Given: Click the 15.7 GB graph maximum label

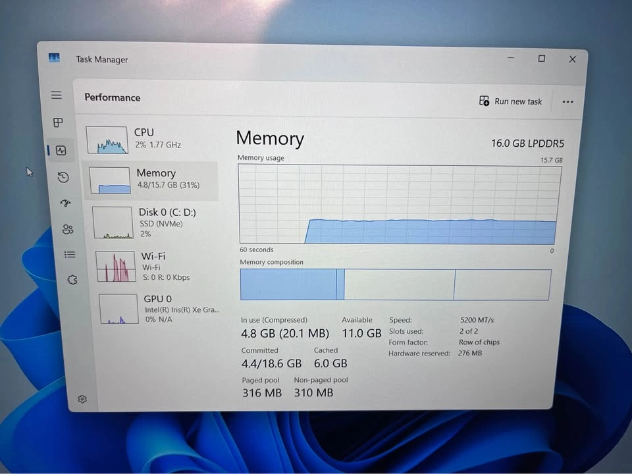Looking at the screenshot, I should pyautogui.click(x=552, y=161).
